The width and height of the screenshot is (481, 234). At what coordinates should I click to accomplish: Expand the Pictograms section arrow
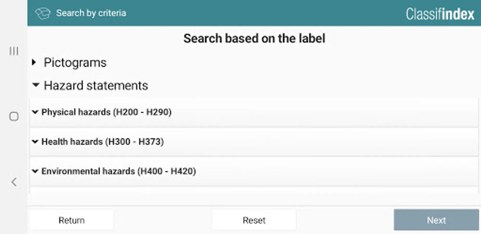(34, 62)
